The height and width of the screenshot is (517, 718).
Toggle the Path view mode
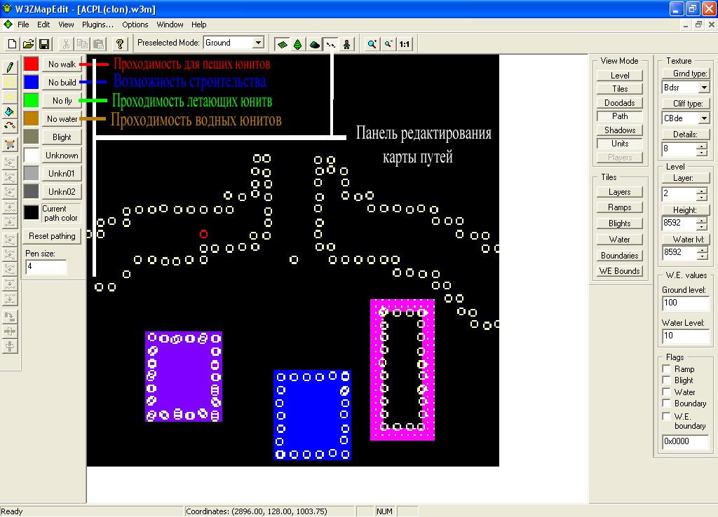(620, 116)
